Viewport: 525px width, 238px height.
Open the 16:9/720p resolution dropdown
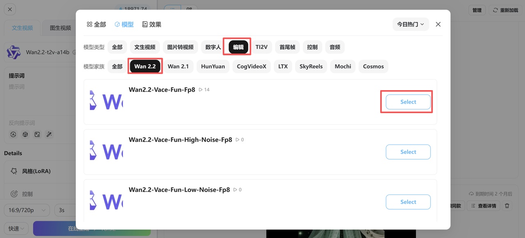click(27, 210)
